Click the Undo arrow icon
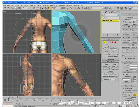The image size is (139, 107). (5, 8)
